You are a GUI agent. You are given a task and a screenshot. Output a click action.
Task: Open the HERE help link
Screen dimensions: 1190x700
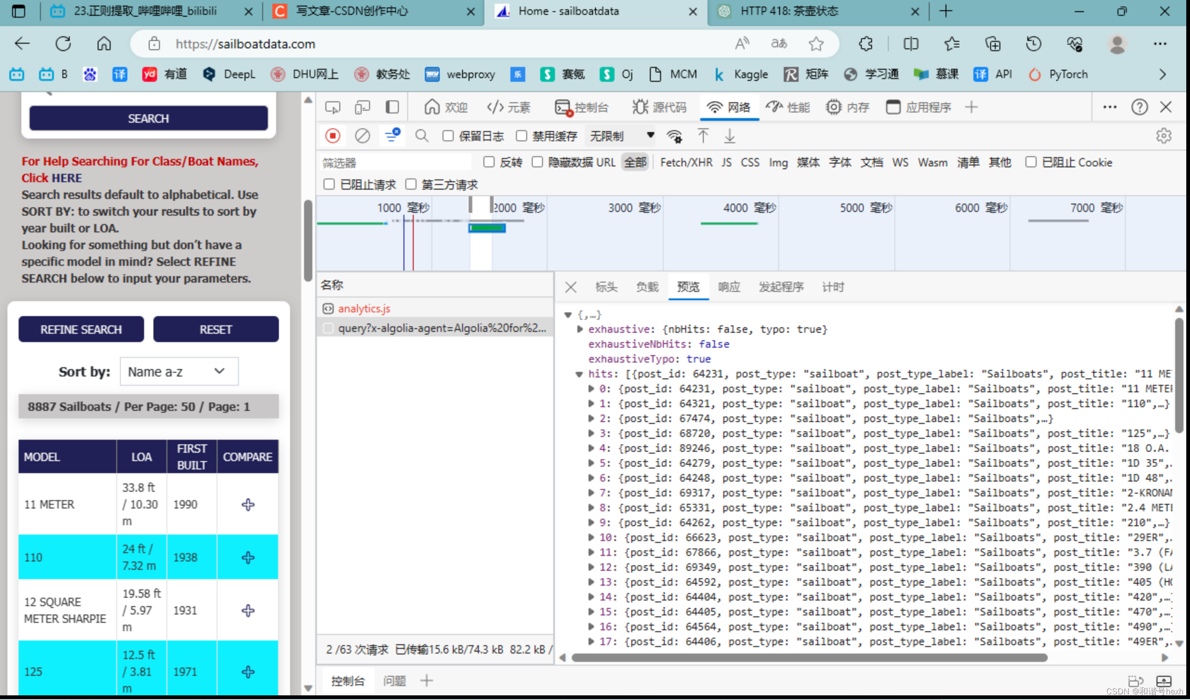pos(66,178)
